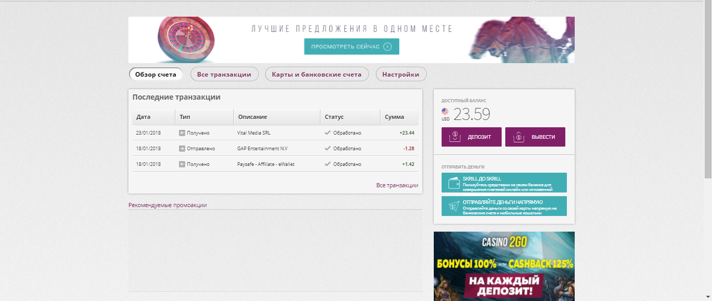The image size is (712, 301).
Task: Click the US flag icon next to the USD balance
Action: 444,111
